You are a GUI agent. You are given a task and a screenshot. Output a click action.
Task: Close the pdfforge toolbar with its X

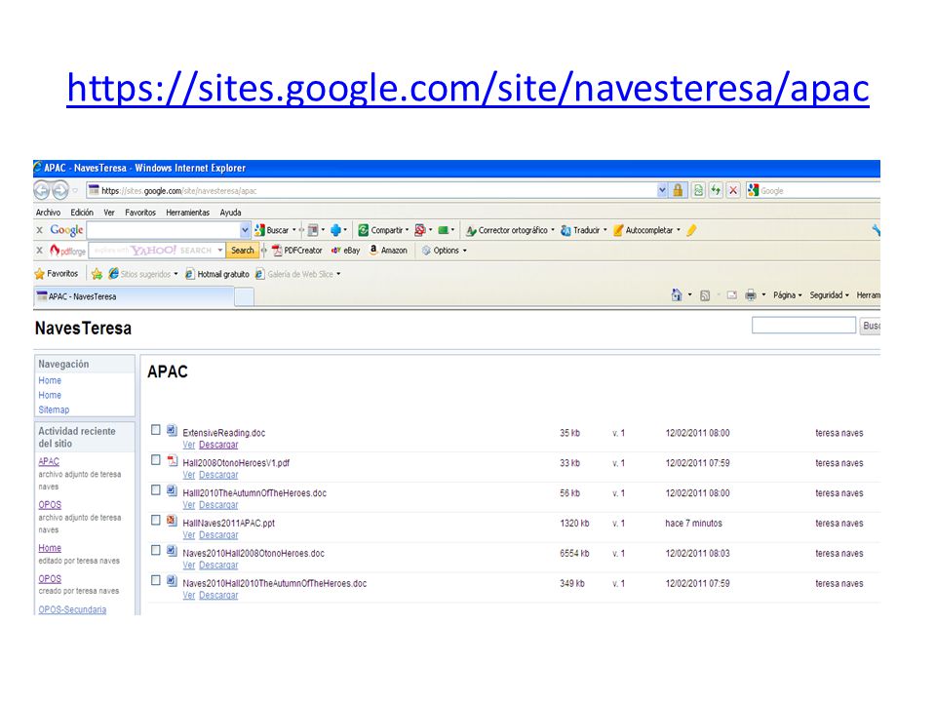(x=39, y=251)
